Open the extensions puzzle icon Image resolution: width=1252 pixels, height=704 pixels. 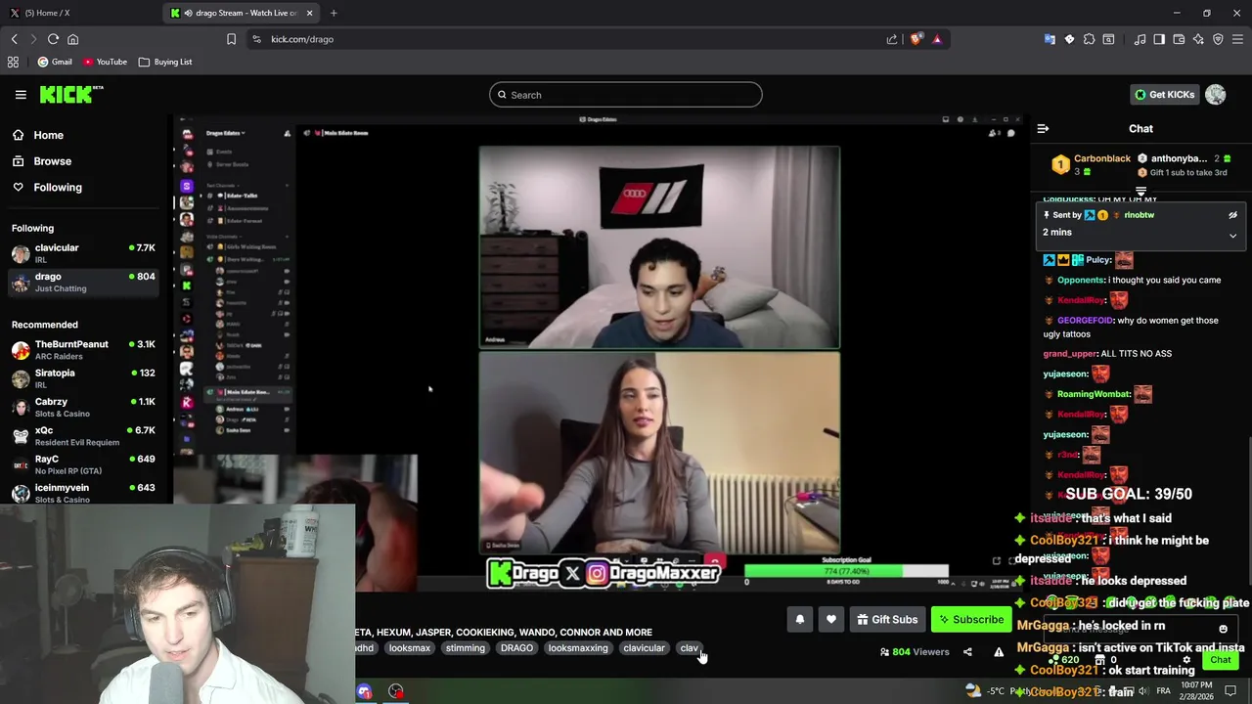1089,39
